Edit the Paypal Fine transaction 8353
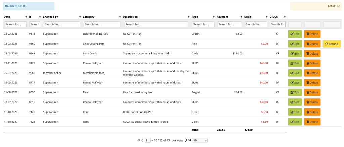Viewport: 344px width, 147px height. click(x=295, y=92)
